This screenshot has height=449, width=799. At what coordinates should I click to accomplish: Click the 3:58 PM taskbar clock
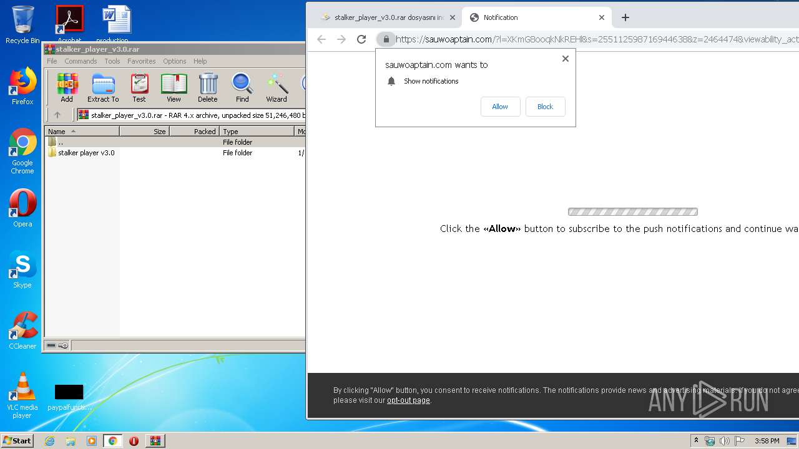tap(767, 441)
